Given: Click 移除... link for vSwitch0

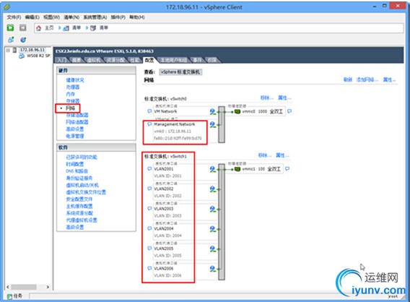Looking at the screenshot, I should click(x=266, y=98).
